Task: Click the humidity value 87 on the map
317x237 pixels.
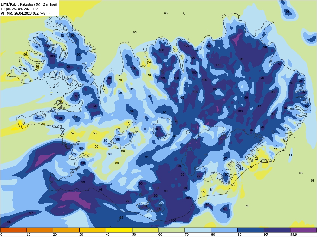Action: [242, 169]
